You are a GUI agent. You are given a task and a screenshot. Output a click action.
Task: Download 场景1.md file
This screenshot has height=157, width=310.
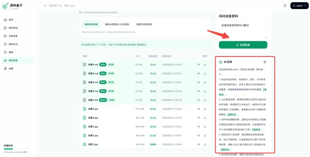pos(205,100)
